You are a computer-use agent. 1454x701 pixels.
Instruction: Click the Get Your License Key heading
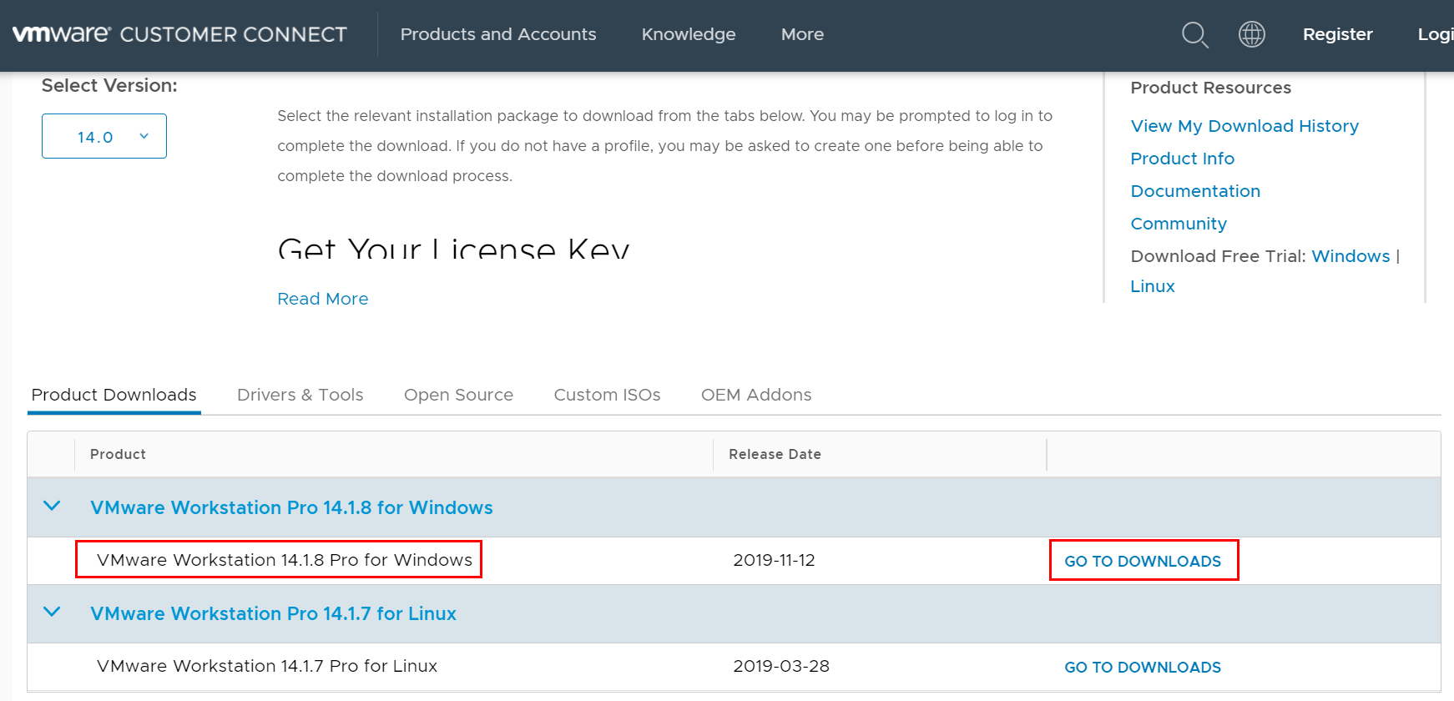(x=453, y=247)
